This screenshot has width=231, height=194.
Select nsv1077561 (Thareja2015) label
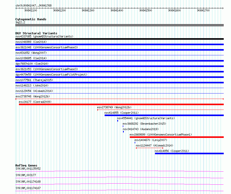pos(34,80)
